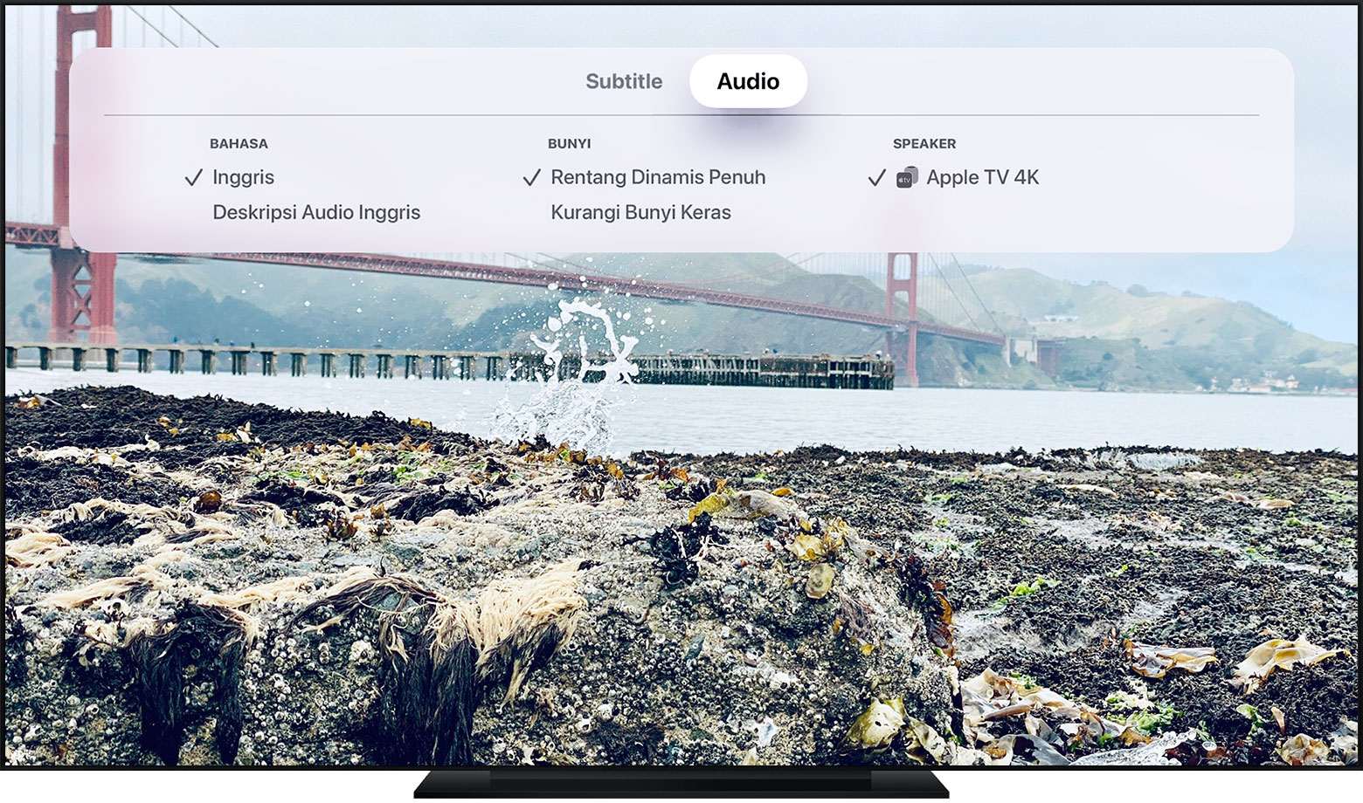This screenshot has height=803, width=1363.
Task: Click the checkmark beside Rentang Dinamis Penuh
Action: pos(531,178)
